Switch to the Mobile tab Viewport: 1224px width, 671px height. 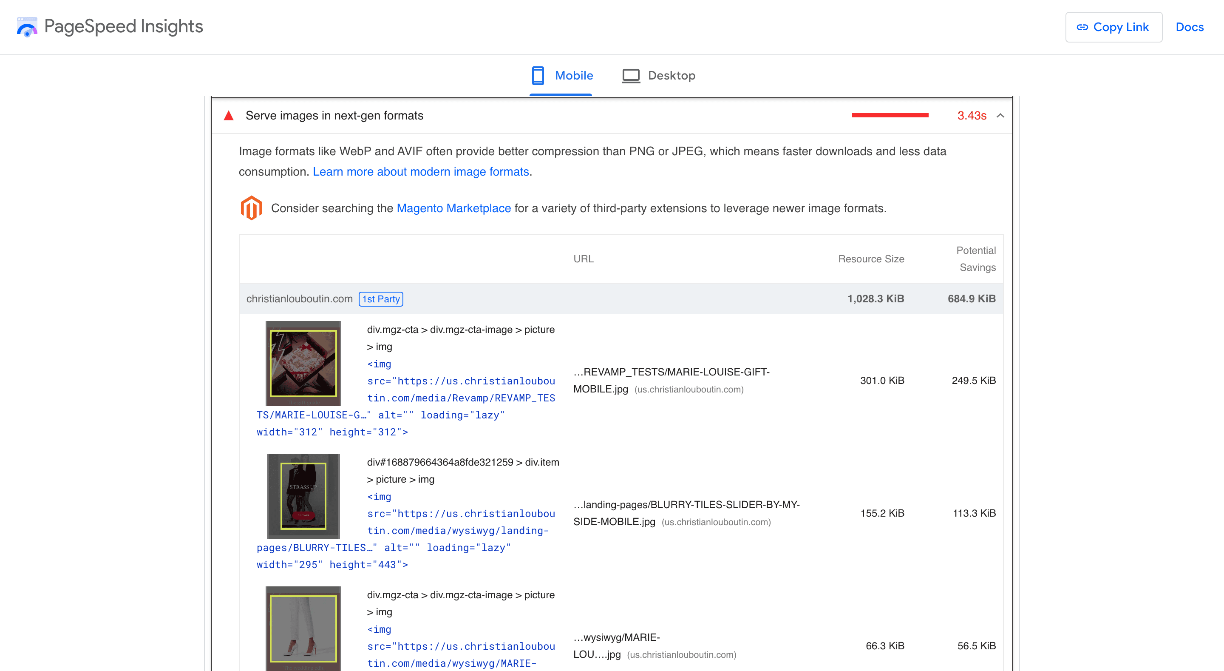(x=573, y=75)
